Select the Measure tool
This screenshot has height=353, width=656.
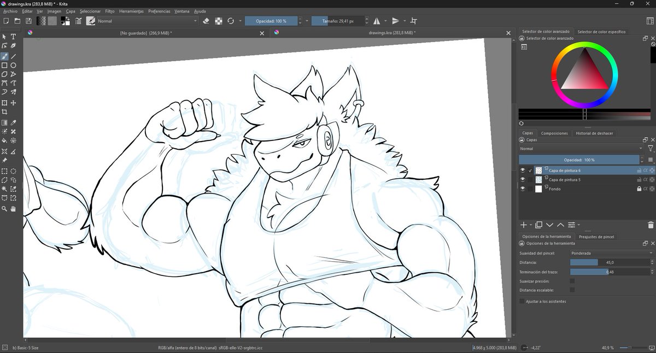pos(13,151)
